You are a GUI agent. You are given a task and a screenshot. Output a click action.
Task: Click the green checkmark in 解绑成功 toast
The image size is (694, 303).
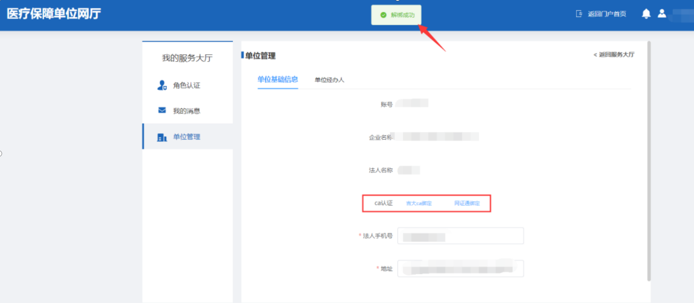tap(383, 15)
